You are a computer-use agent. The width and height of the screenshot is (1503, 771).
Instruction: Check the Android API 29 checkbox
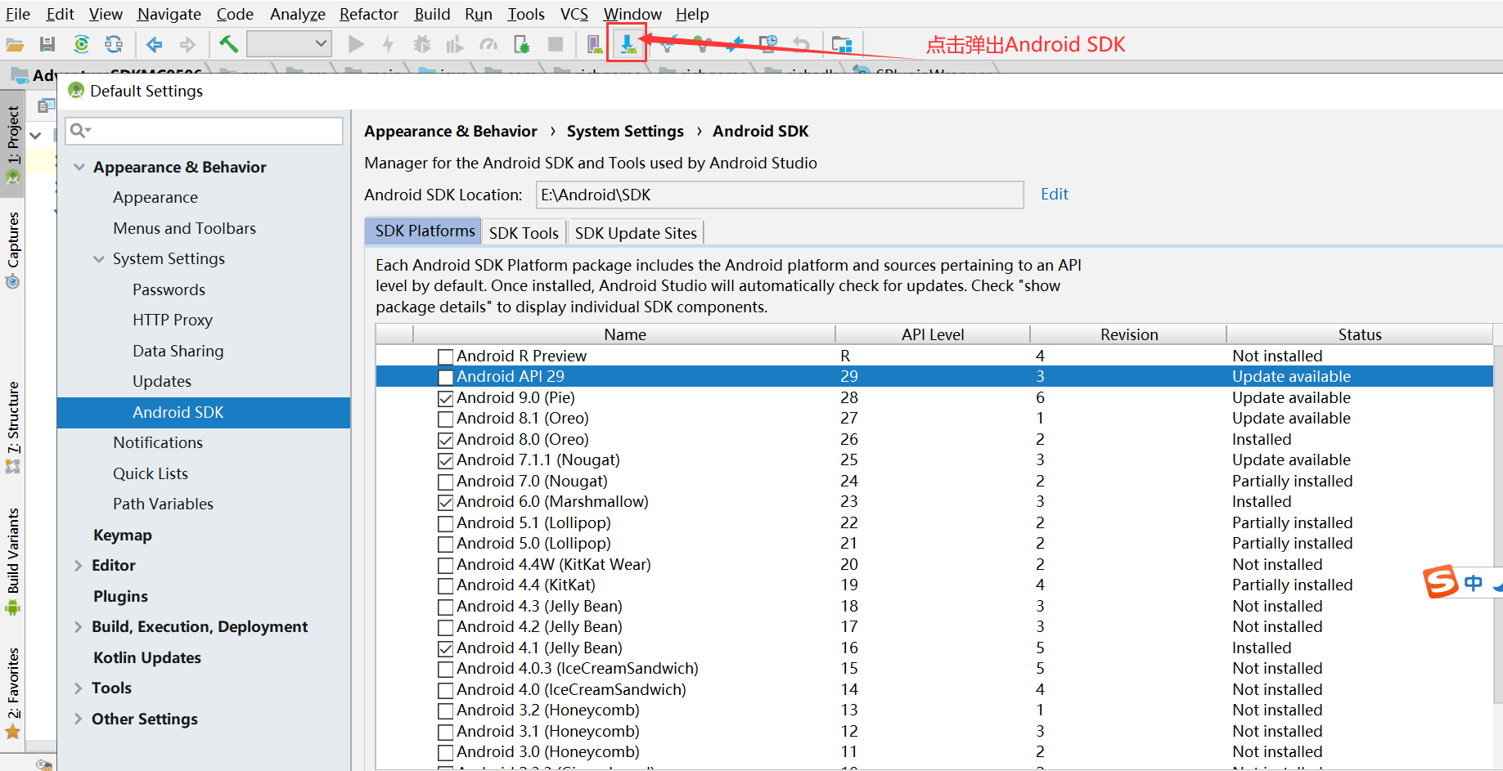(445, 377)
